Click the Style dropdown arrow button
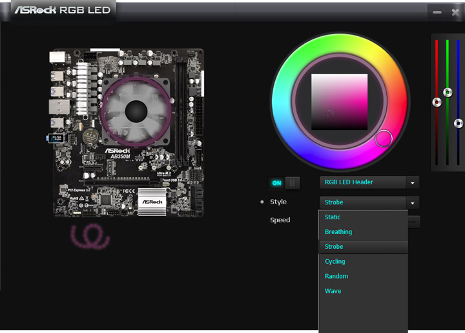This screenshot has width=465, height=333. (x=413, y=203)
